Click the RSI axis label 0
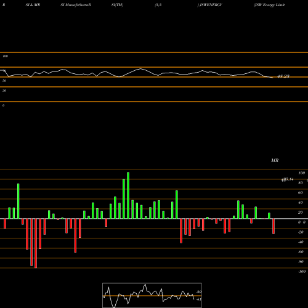308x308 pixels. pos(3,105)
